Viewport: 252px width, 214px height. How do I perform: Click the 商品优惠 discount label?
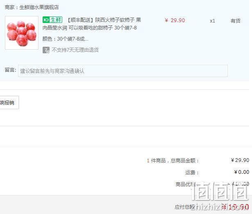[x=186, y=184]
